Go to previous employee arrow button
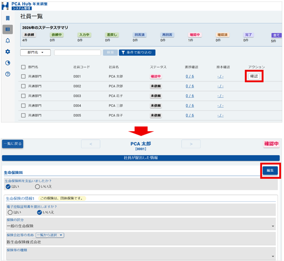 (91, 144)
